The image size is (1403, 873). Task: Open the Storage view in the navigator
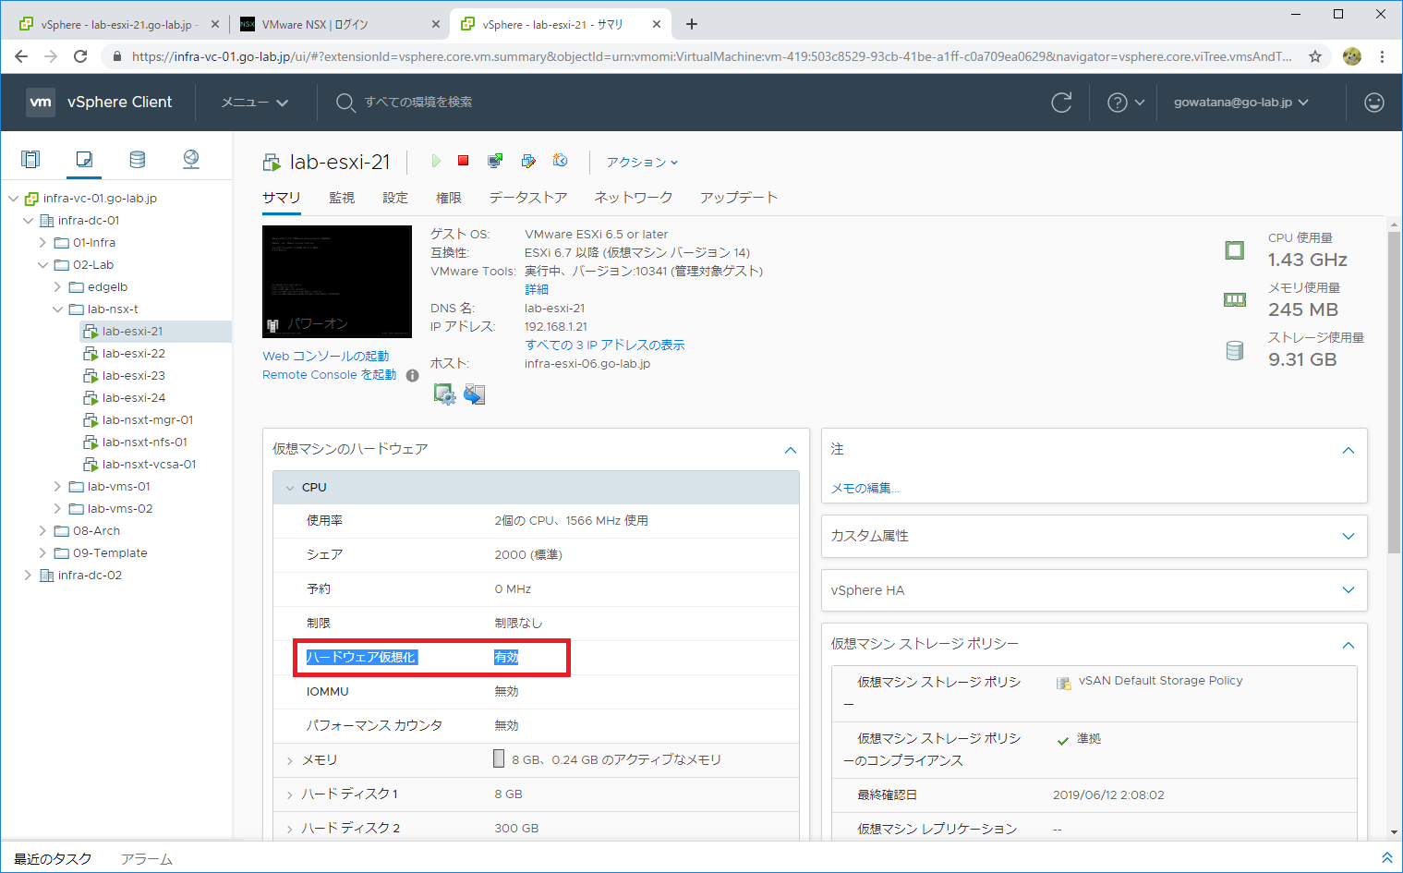point(138,160)
